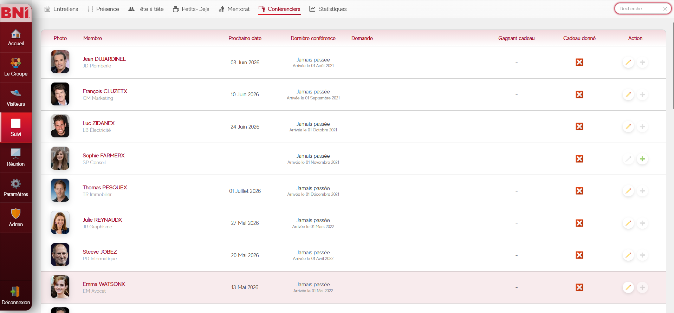Open the Tête à tête tab
This screenshot has width=674, height=313.
click(146, 9)
